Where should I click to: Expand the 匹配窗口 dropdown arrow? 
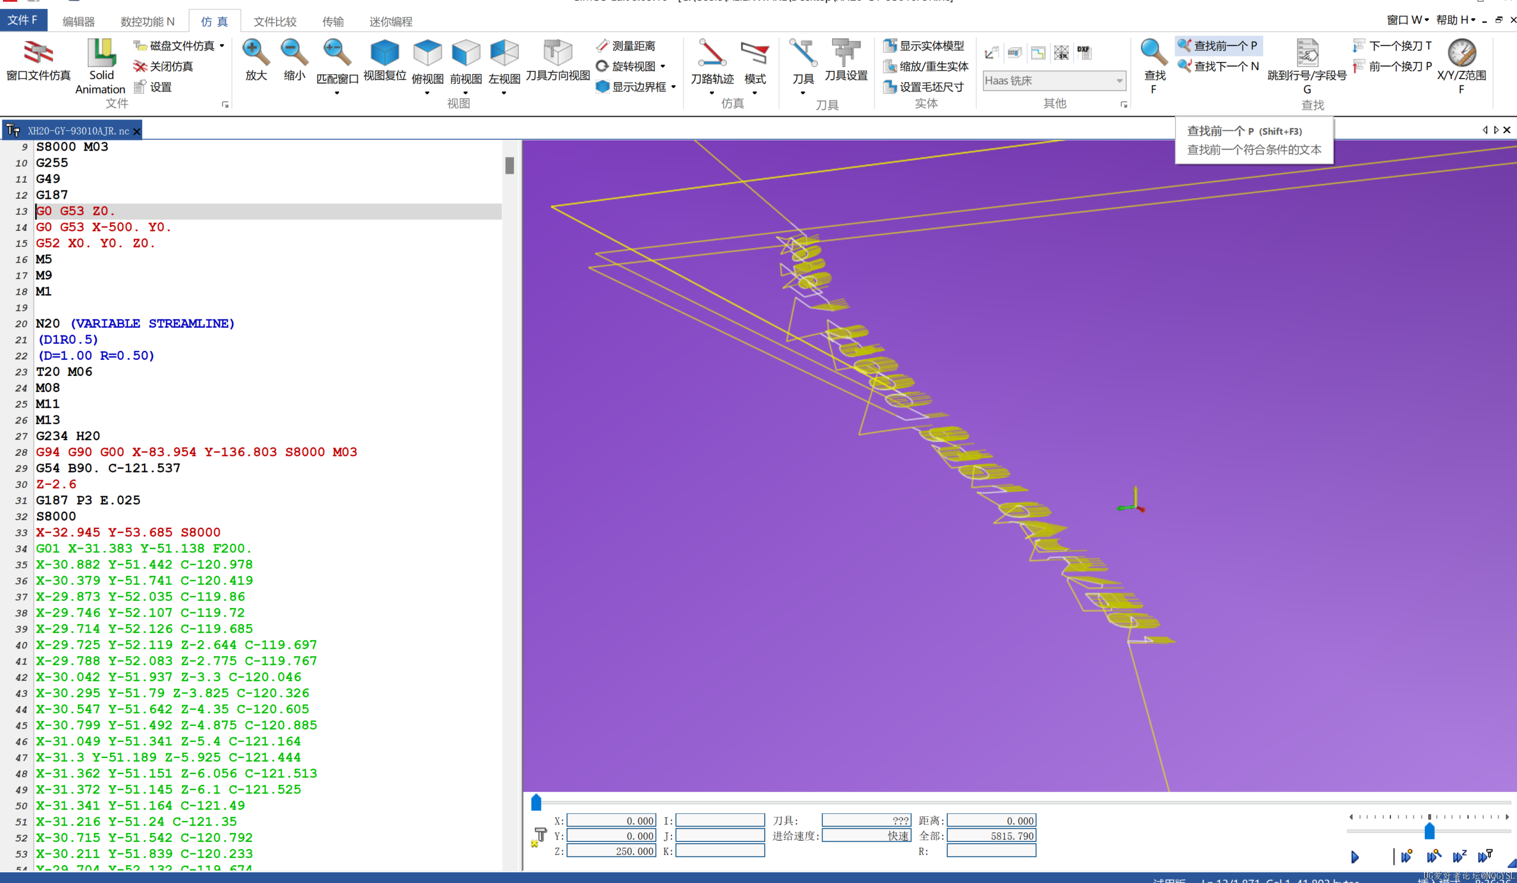coord(337,93)
